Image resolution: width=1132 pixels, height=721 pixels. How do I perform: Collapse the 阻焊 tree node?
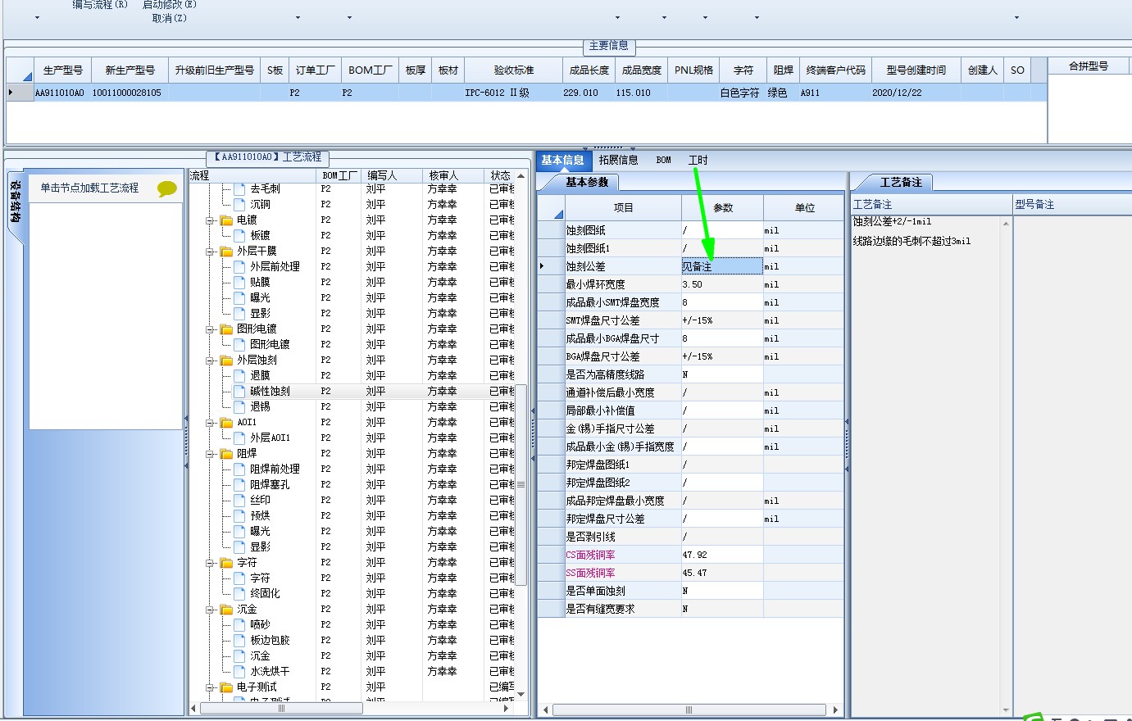pos(210,454)
